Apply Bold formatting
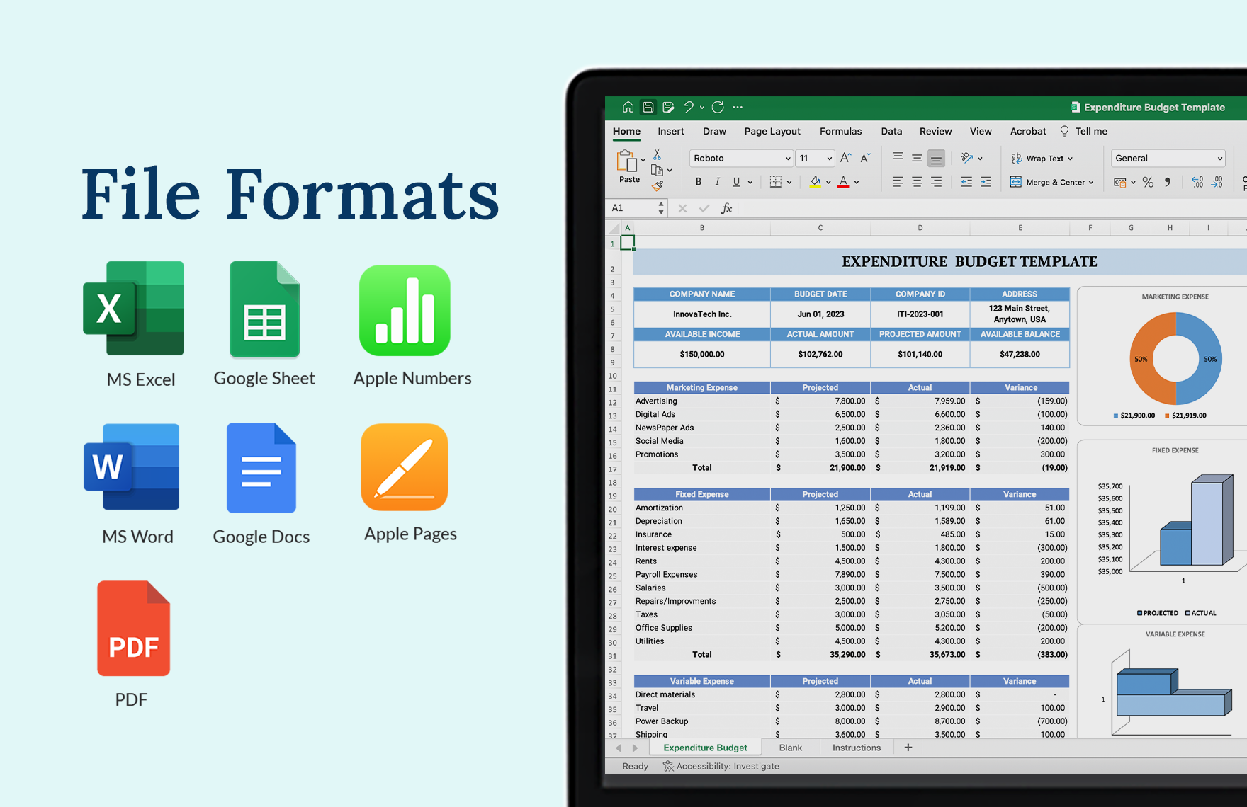This screenshot has width=1247, height=807. pos(699,182)
